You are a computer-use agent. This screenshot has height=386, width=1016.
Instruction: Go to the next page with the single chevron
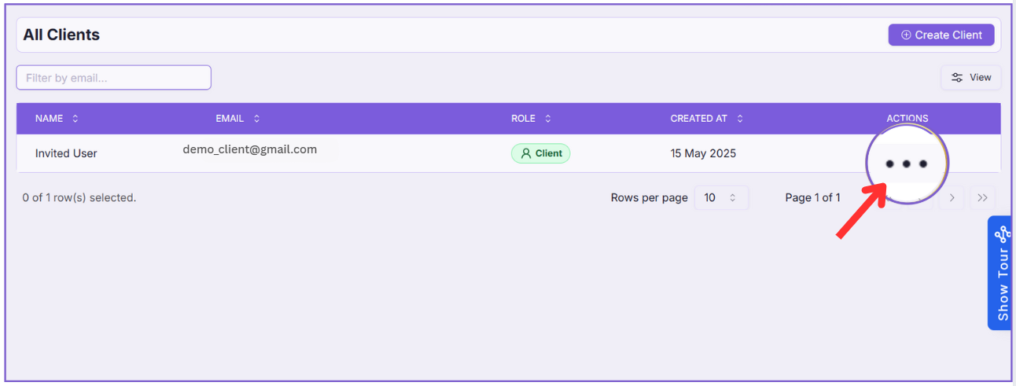(x=952, y=198)
